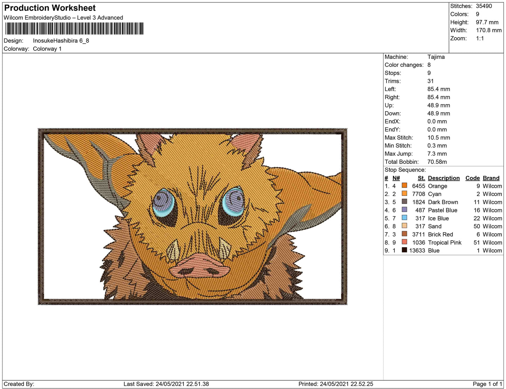506x389 pixels.
Task: Click the Tropical Pink thread color swatch
Action: (x=404, y=242)
